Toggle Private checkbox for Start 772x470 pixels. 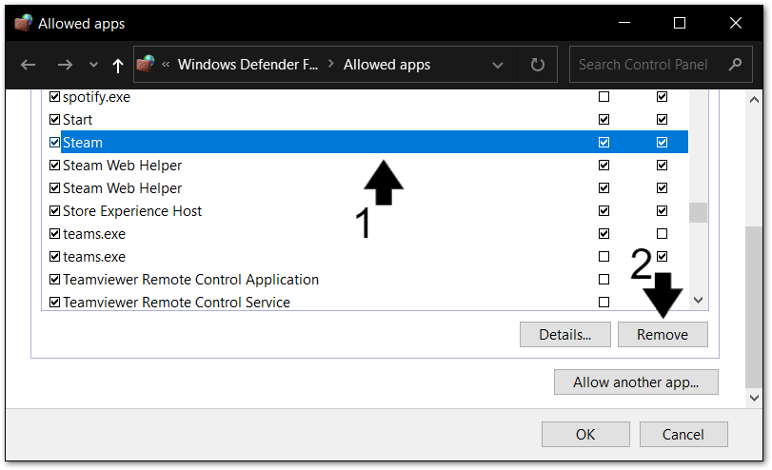coord(604,120)
